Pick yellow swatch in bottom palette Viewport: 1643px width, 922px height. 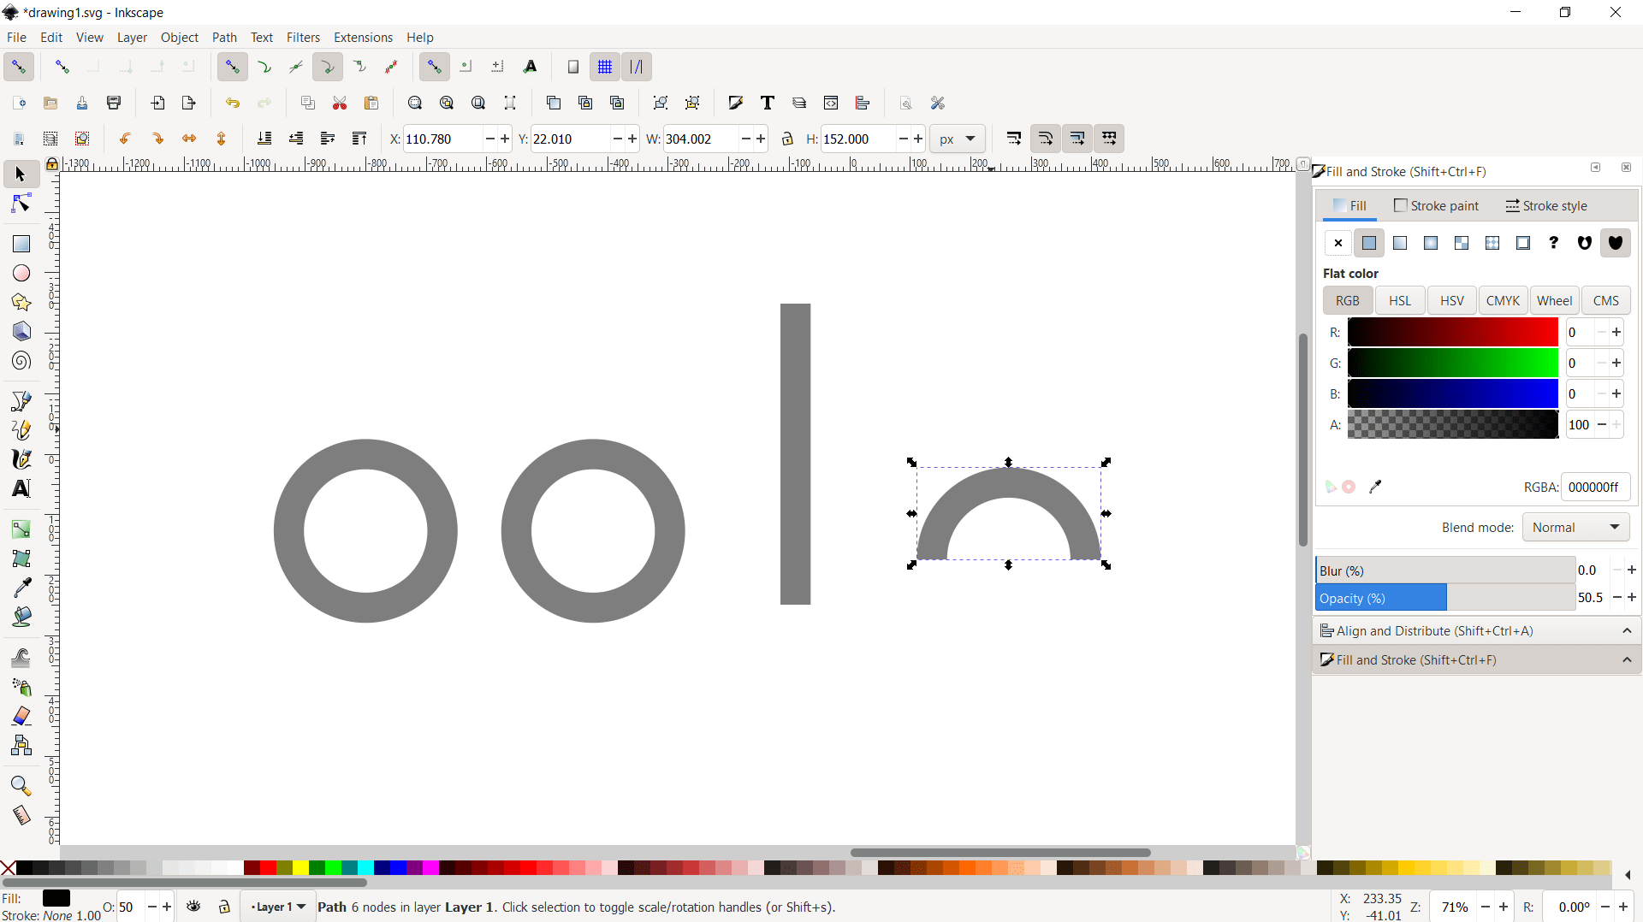pos(300,868)
